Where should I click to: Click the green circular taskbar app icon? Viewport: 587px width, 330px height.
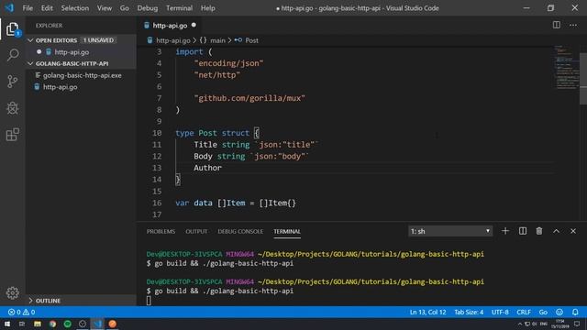pyautogui.click(x=67, y=324)
